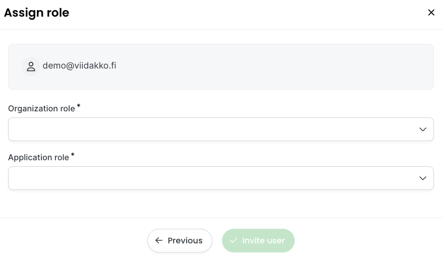Expand the Application role chevron arrow
Image resolution: width=443 pixels, height=259 pixels.
[423, 178]
